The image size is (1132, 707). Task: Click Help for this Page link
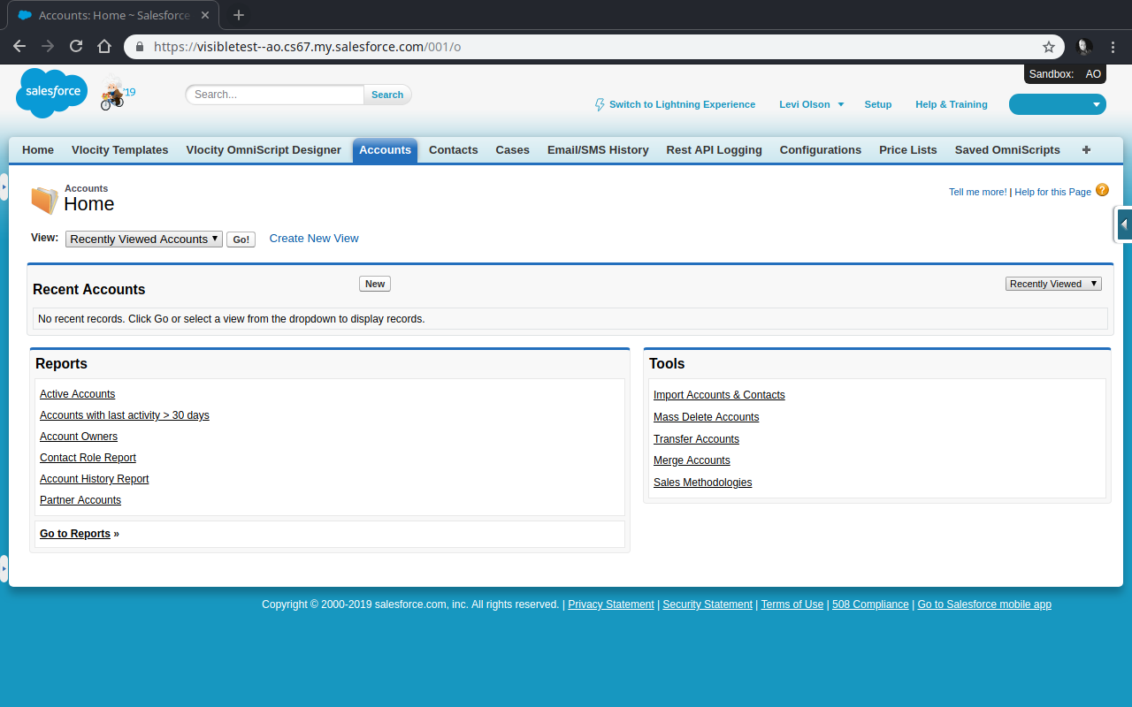(x=1053, y=192)
